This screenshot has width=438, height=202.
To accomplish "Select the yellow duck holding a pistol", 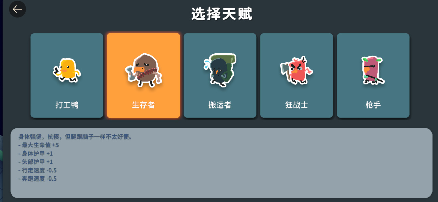I will point(67,70).
